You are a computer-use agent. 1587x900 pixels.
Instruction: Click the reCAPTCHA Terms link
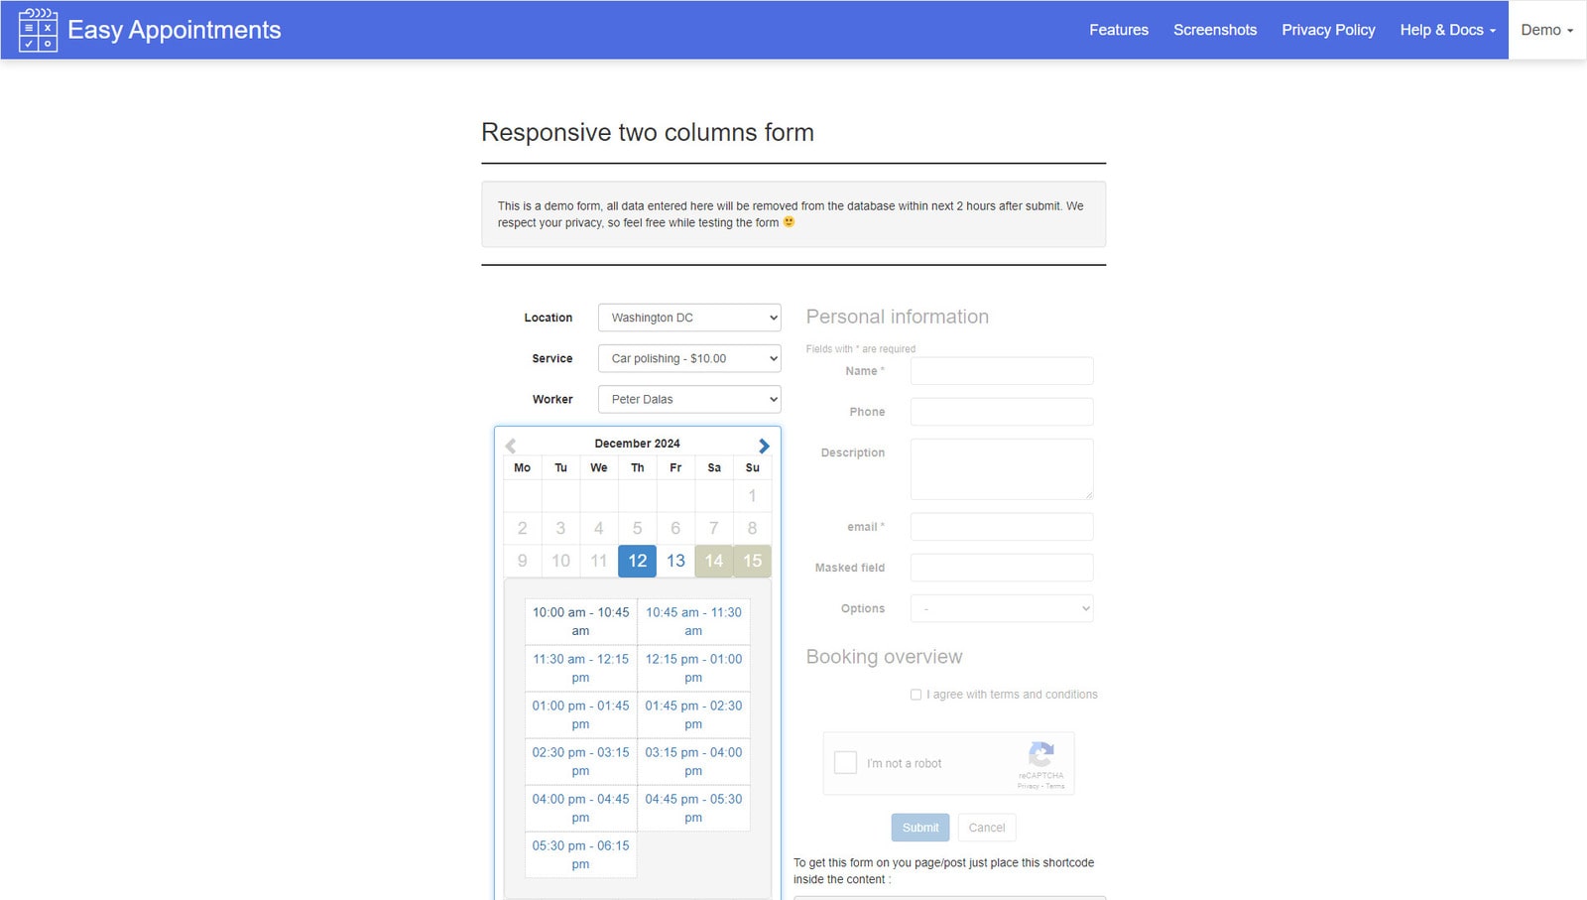[1055, 786]
